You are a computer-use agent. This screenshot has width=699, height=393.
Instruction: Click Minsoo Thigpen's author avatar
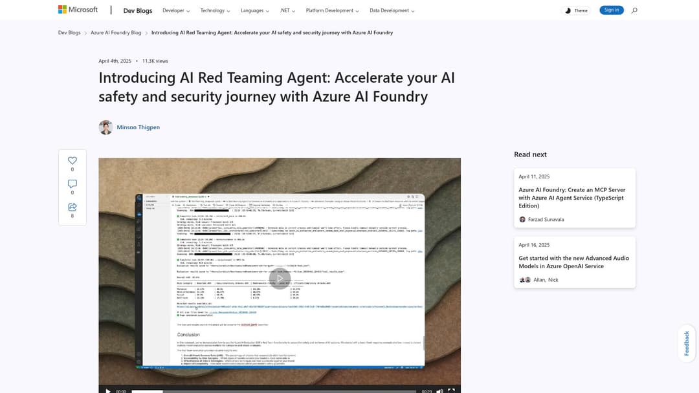pyautogui.click(x=105, y=127)
